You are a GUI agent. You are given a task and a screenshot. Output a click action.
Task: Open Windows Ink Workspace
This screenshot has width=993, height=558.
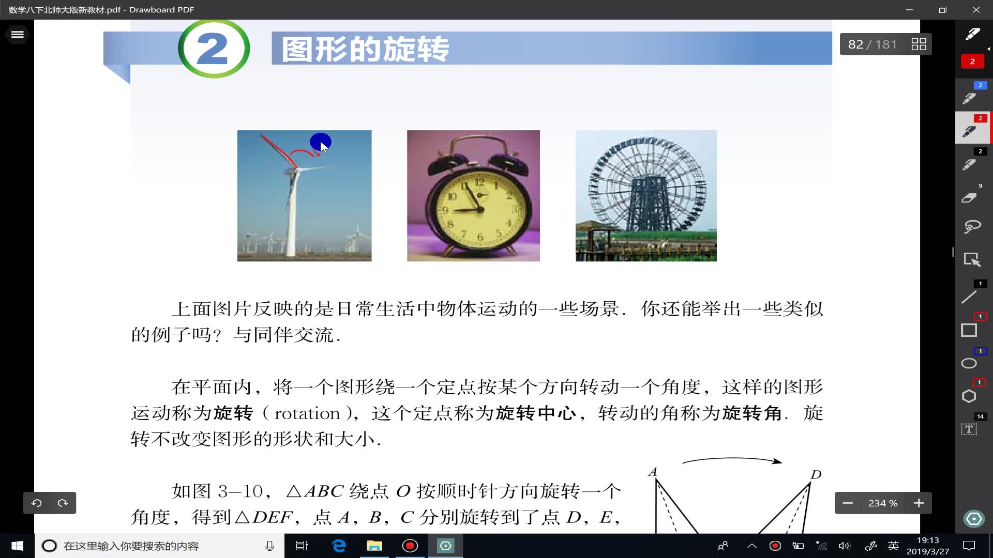tap(870, 546)
